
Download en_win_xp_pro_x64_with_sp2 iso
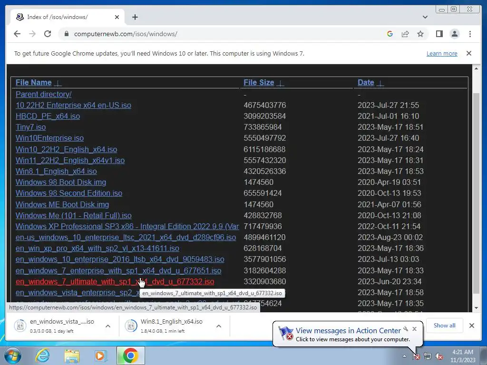97,248
